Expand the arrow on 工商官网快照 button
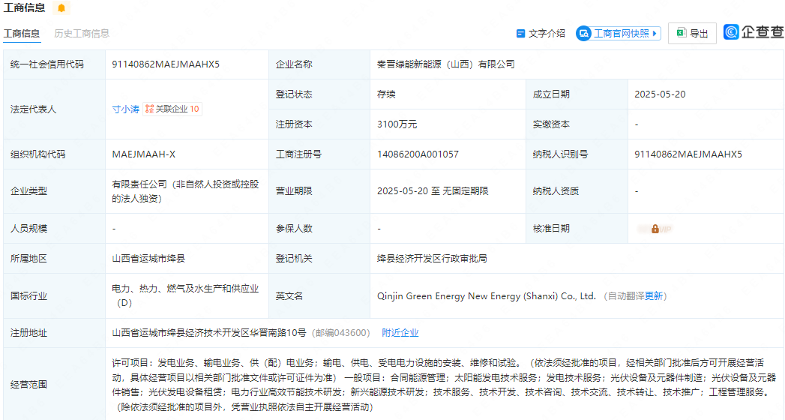This screenshot has height=420, width=785. click(655, 33)
